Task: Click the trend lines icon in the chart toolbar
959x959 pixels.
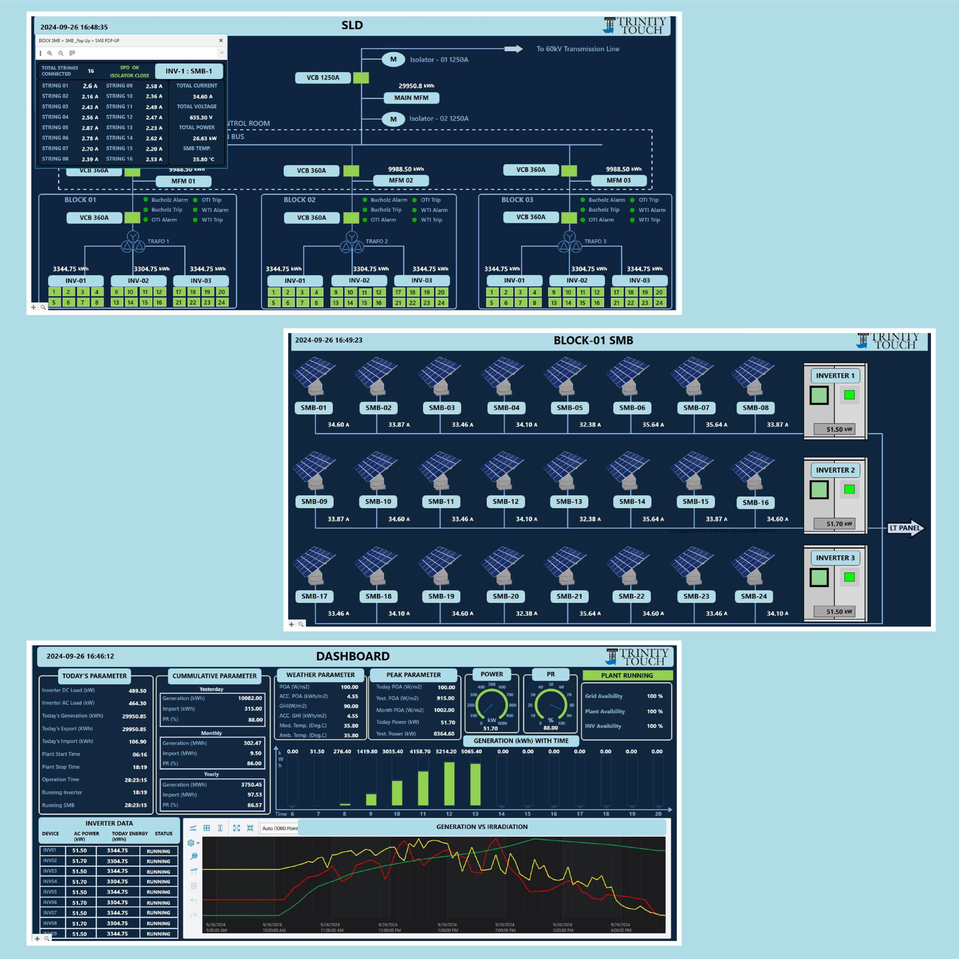Action: tap(193, 828)
